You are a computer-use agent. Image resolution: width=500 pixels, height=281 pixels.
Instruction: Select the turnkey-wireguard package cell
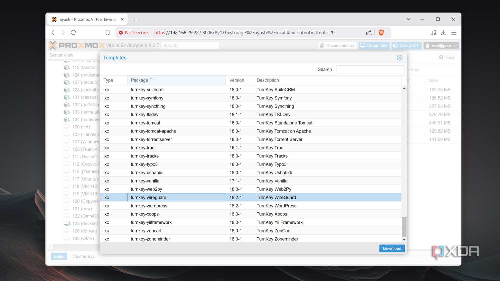[176, 197]
